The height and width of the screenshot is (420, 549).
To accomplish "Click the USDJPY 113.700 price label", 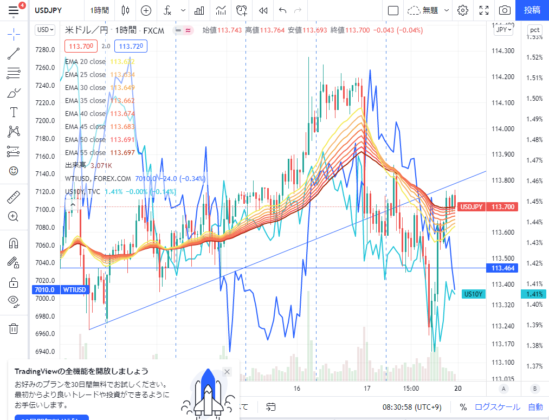I will tap(488, 207).
